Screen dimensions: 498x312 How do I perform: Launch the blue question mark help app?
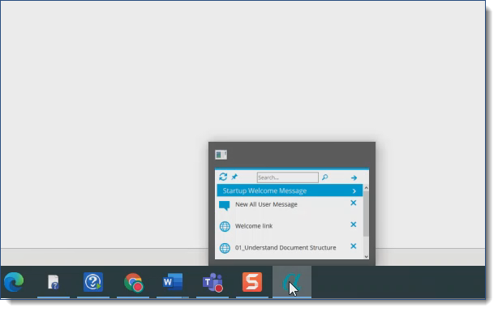(x=93, y=282)
